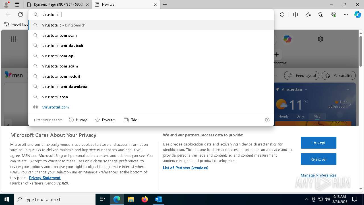Select suggestion 'virustotal.com scan'
This screenshot has height=205, width=364.
click(x=151, y=35)
